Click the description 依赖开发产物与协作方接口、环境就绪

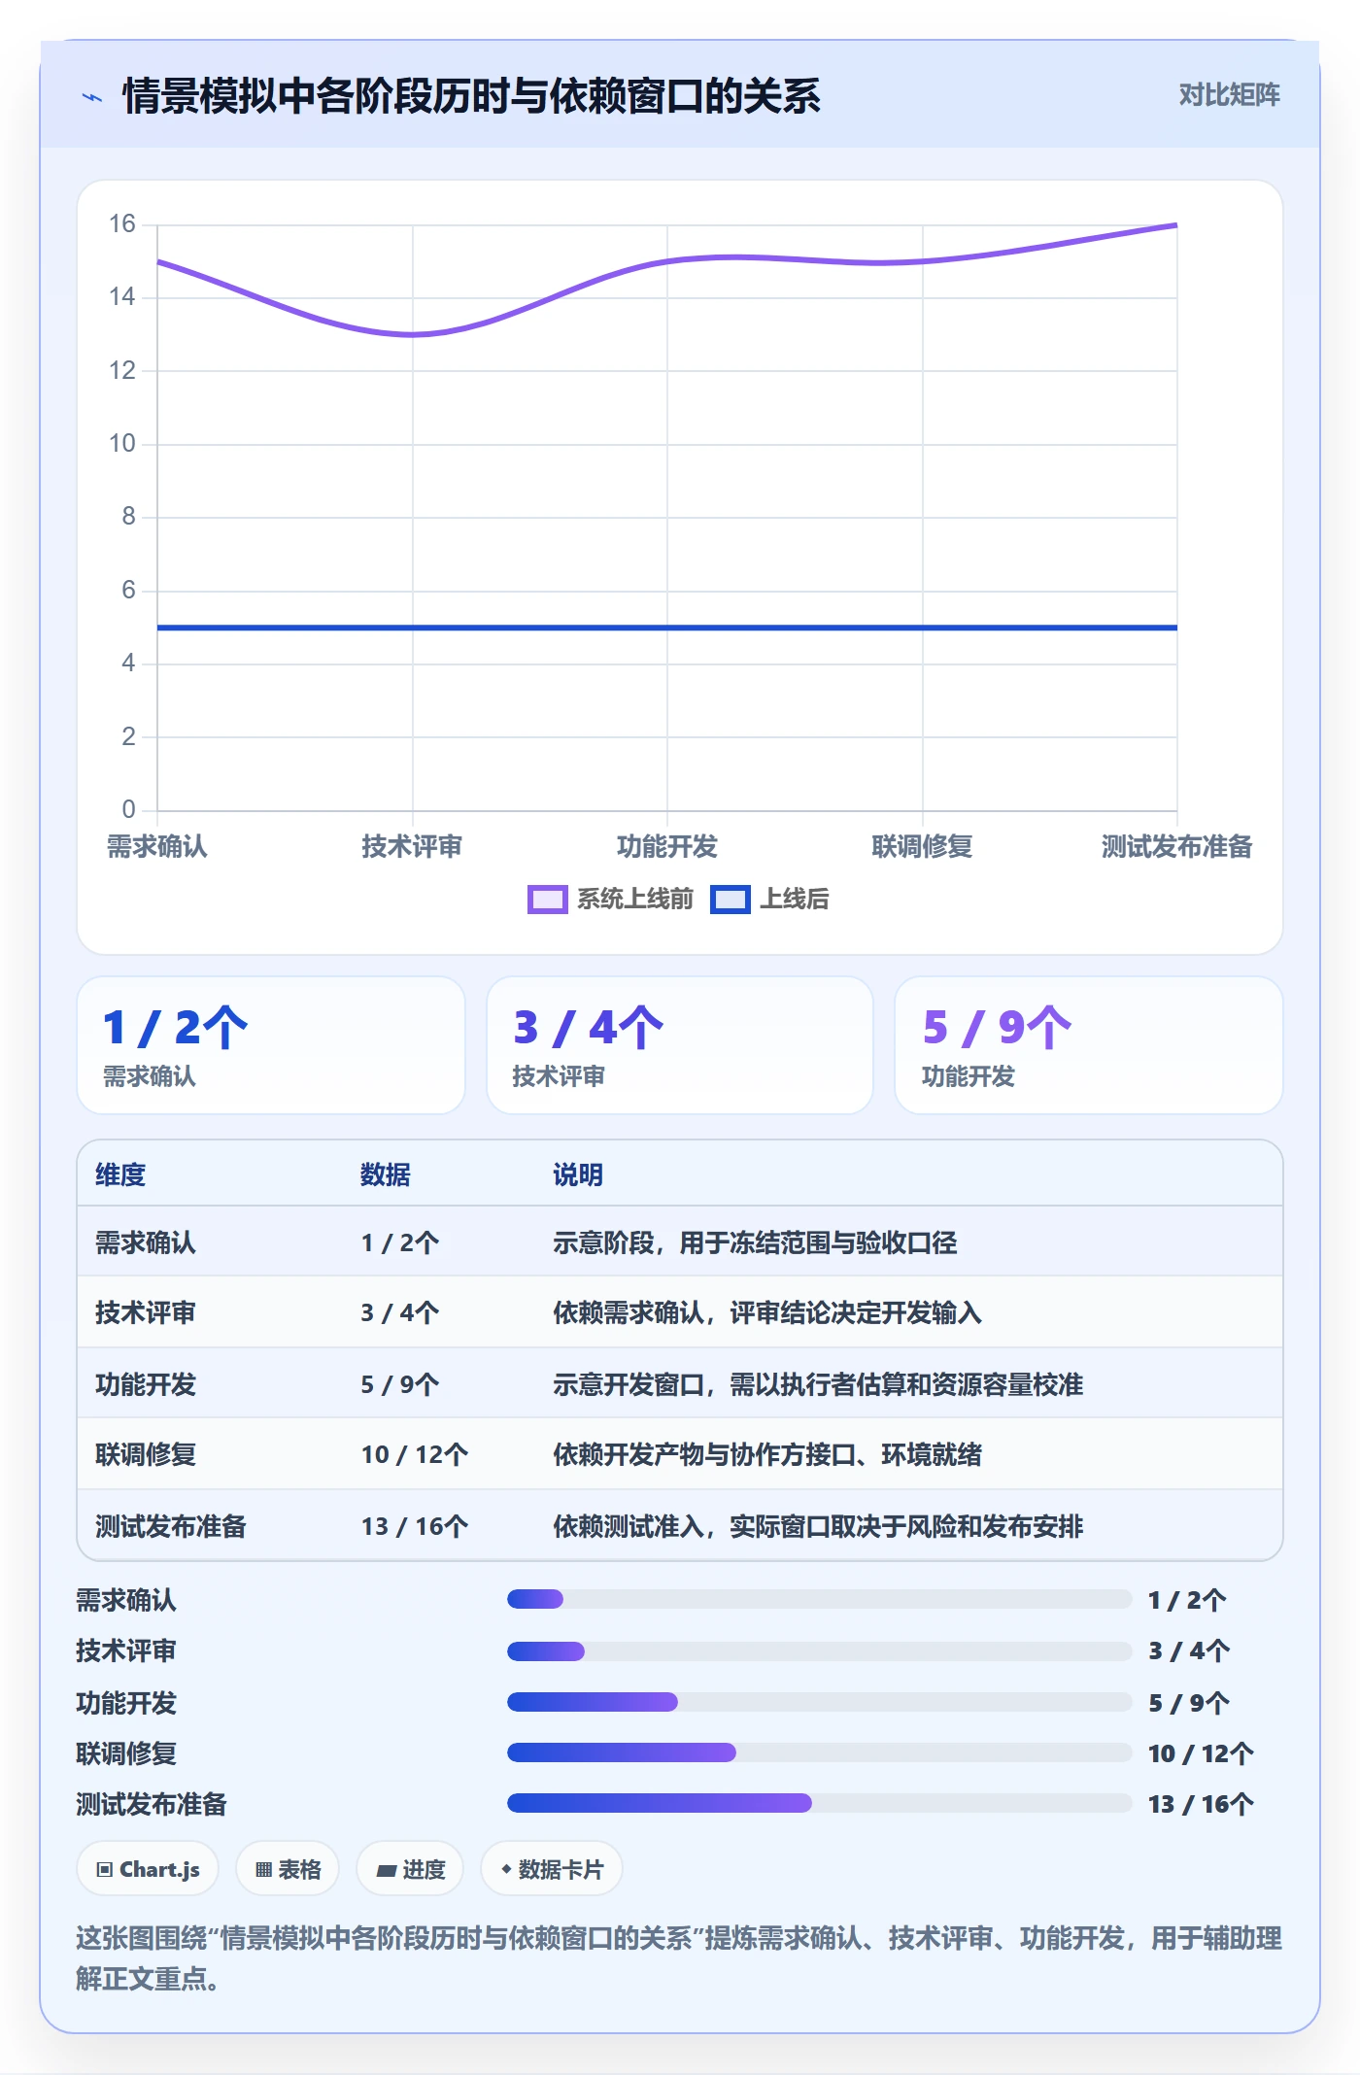pyautogui.click(x=767, y=1455)
